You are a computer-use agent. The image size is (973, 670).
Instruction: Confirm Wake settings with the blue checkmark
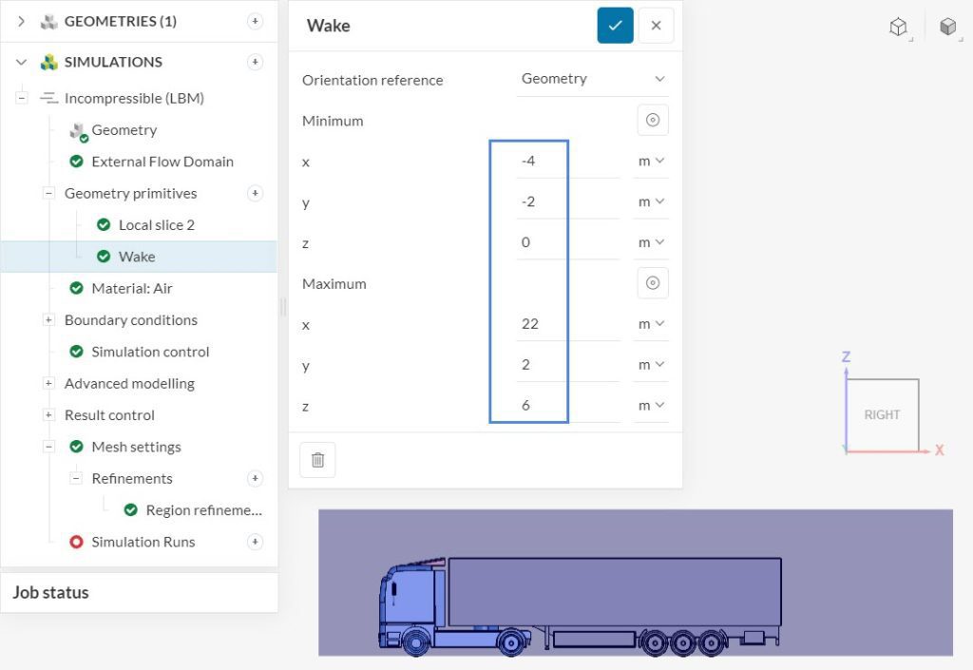pyautogui.click(x=615, y=26)
